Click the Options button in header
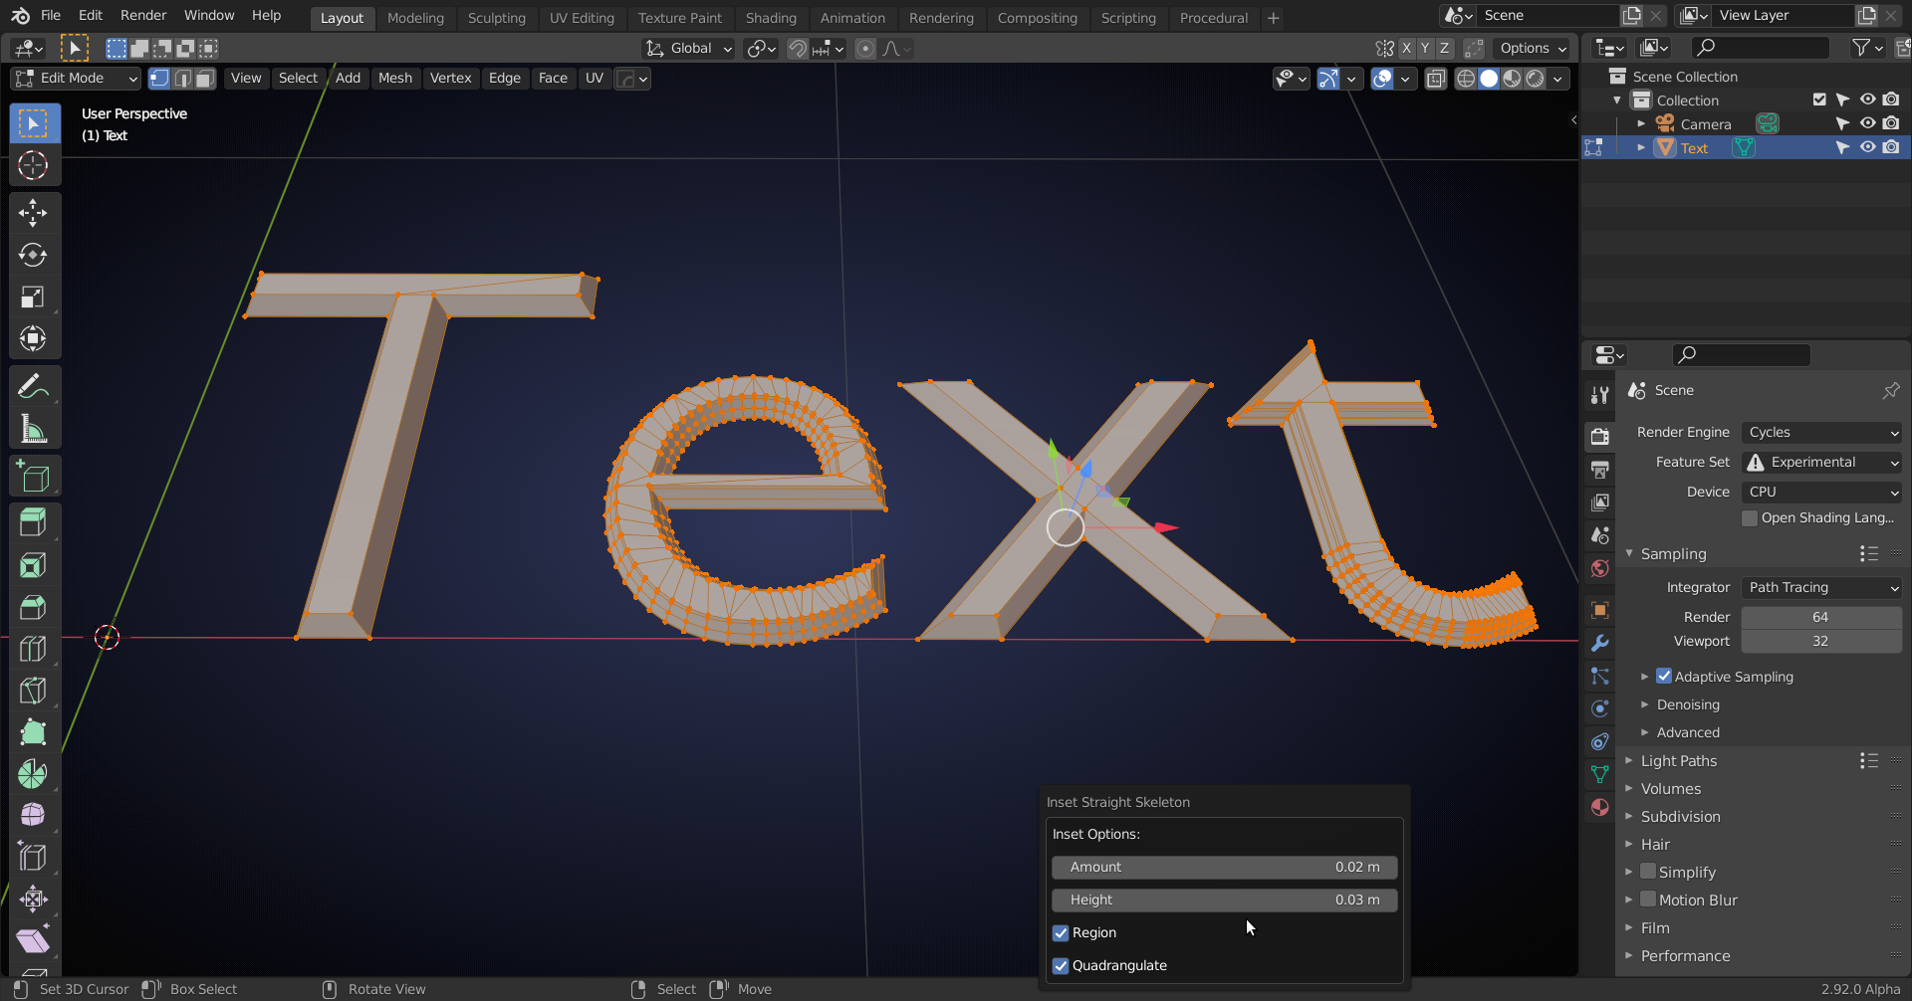The height and width of the screenshot is (1001, 1912). [x=1533, y=49]
